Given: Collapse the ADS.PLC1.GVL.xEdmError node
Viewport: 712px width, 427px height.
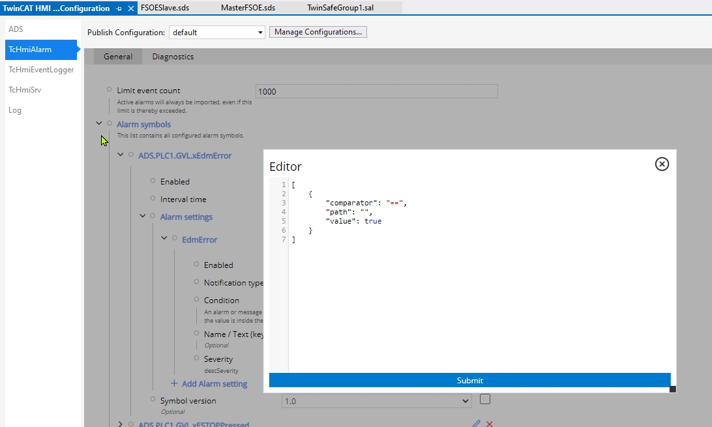Looking at the screenshot, I should 121,155.
